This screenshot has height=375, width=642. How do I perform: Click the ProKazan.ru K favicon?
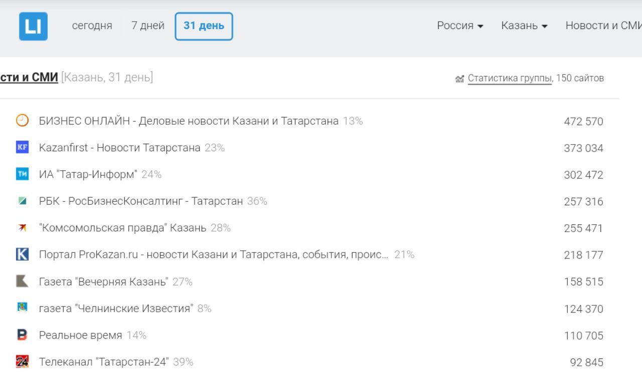[x=23, y=254]
